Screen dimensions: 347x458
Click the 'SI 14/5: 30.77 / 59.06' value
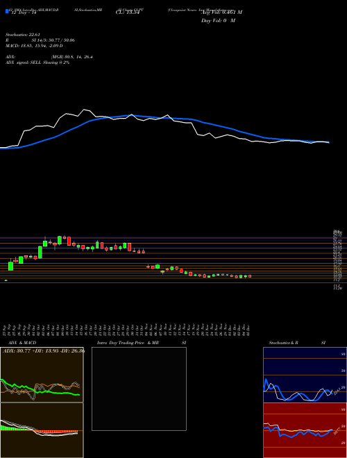pos(53,40)
